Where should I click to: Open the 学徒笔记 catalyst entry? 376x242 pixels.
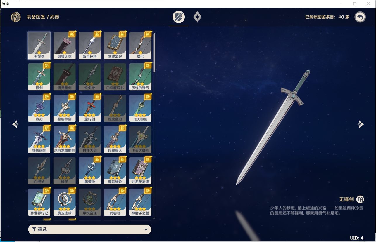[x=115, y=46]
